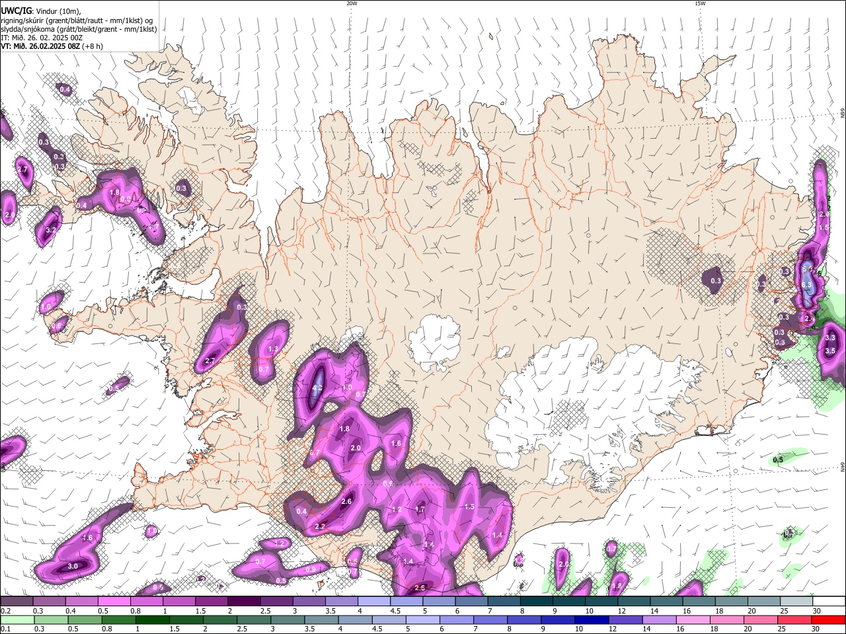Image resolution: width=846 pixels, height=634 pixels.
Task: Click the white last swatch of the upper scale
Action: [829, 602]
